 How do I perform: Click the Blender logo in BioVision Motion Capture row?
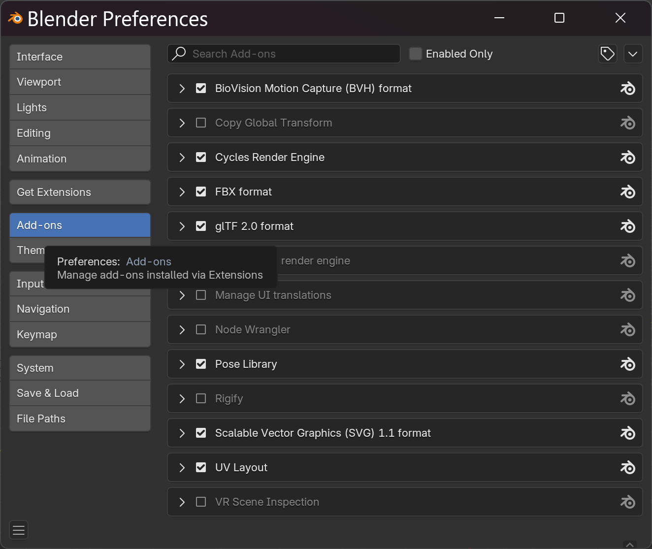[x=627, y=89]
